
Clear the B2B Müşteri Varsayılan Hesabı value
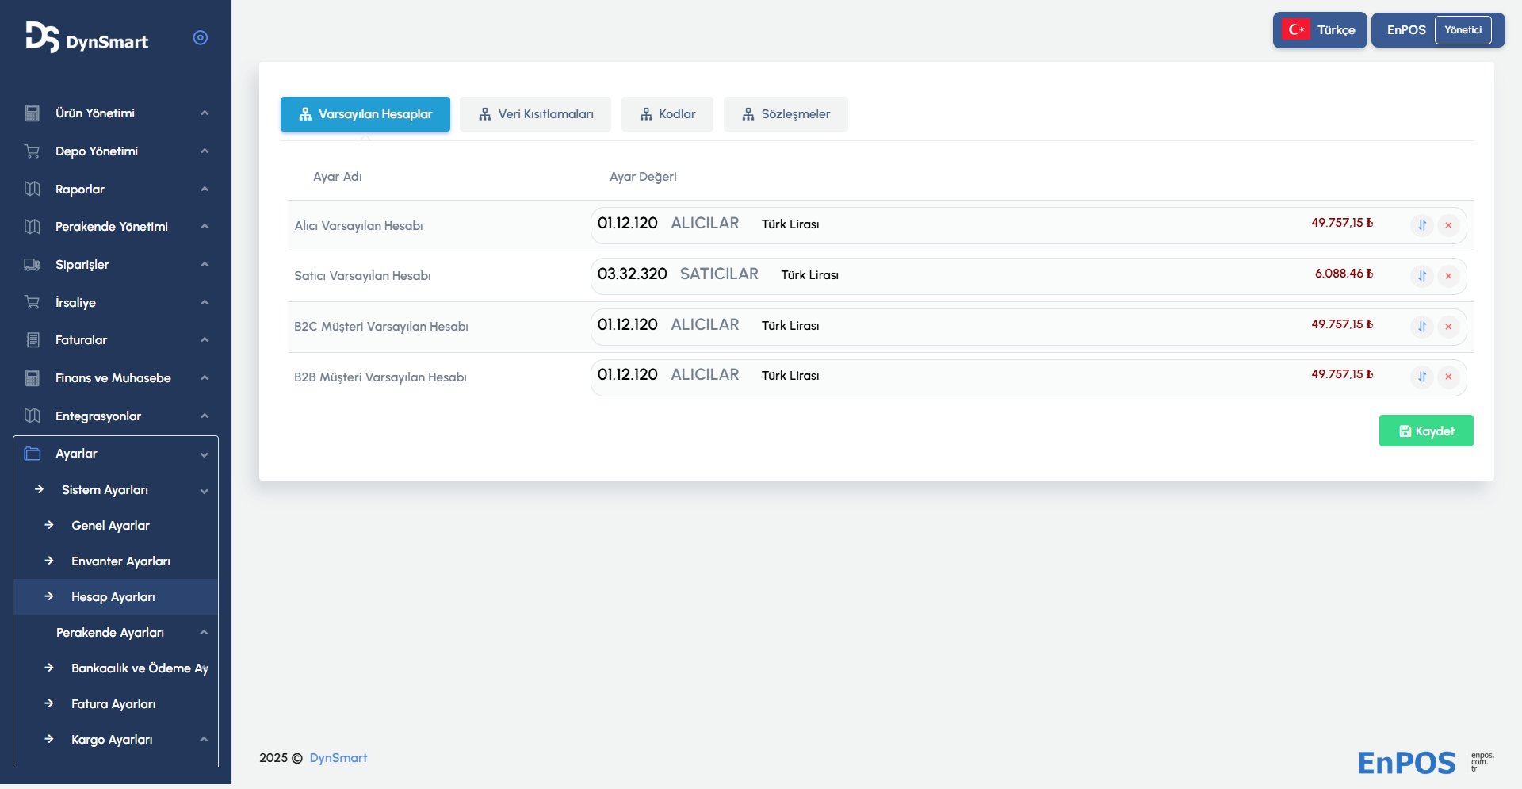click(x=1448, y=377)
